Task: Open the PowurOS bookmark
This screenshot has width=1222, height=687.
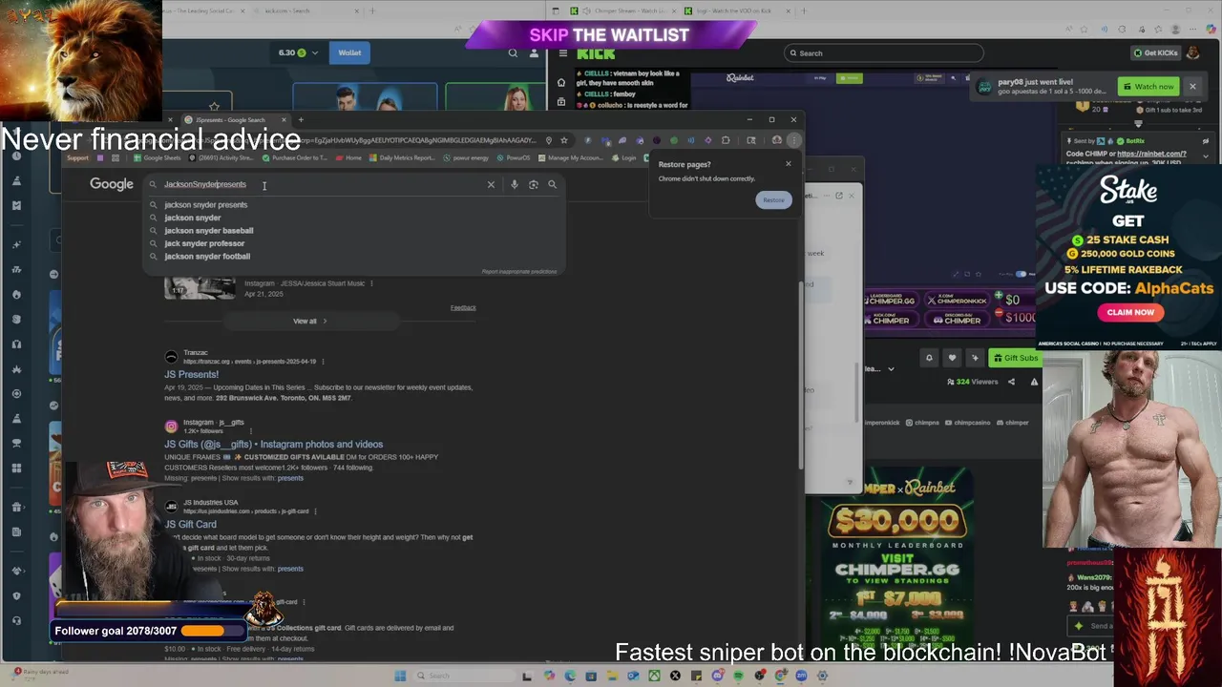Action: [x=515, y=157]
